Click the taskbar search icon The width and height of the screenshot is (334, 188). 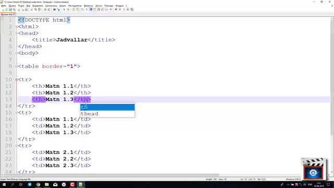[x=13, y=184]
